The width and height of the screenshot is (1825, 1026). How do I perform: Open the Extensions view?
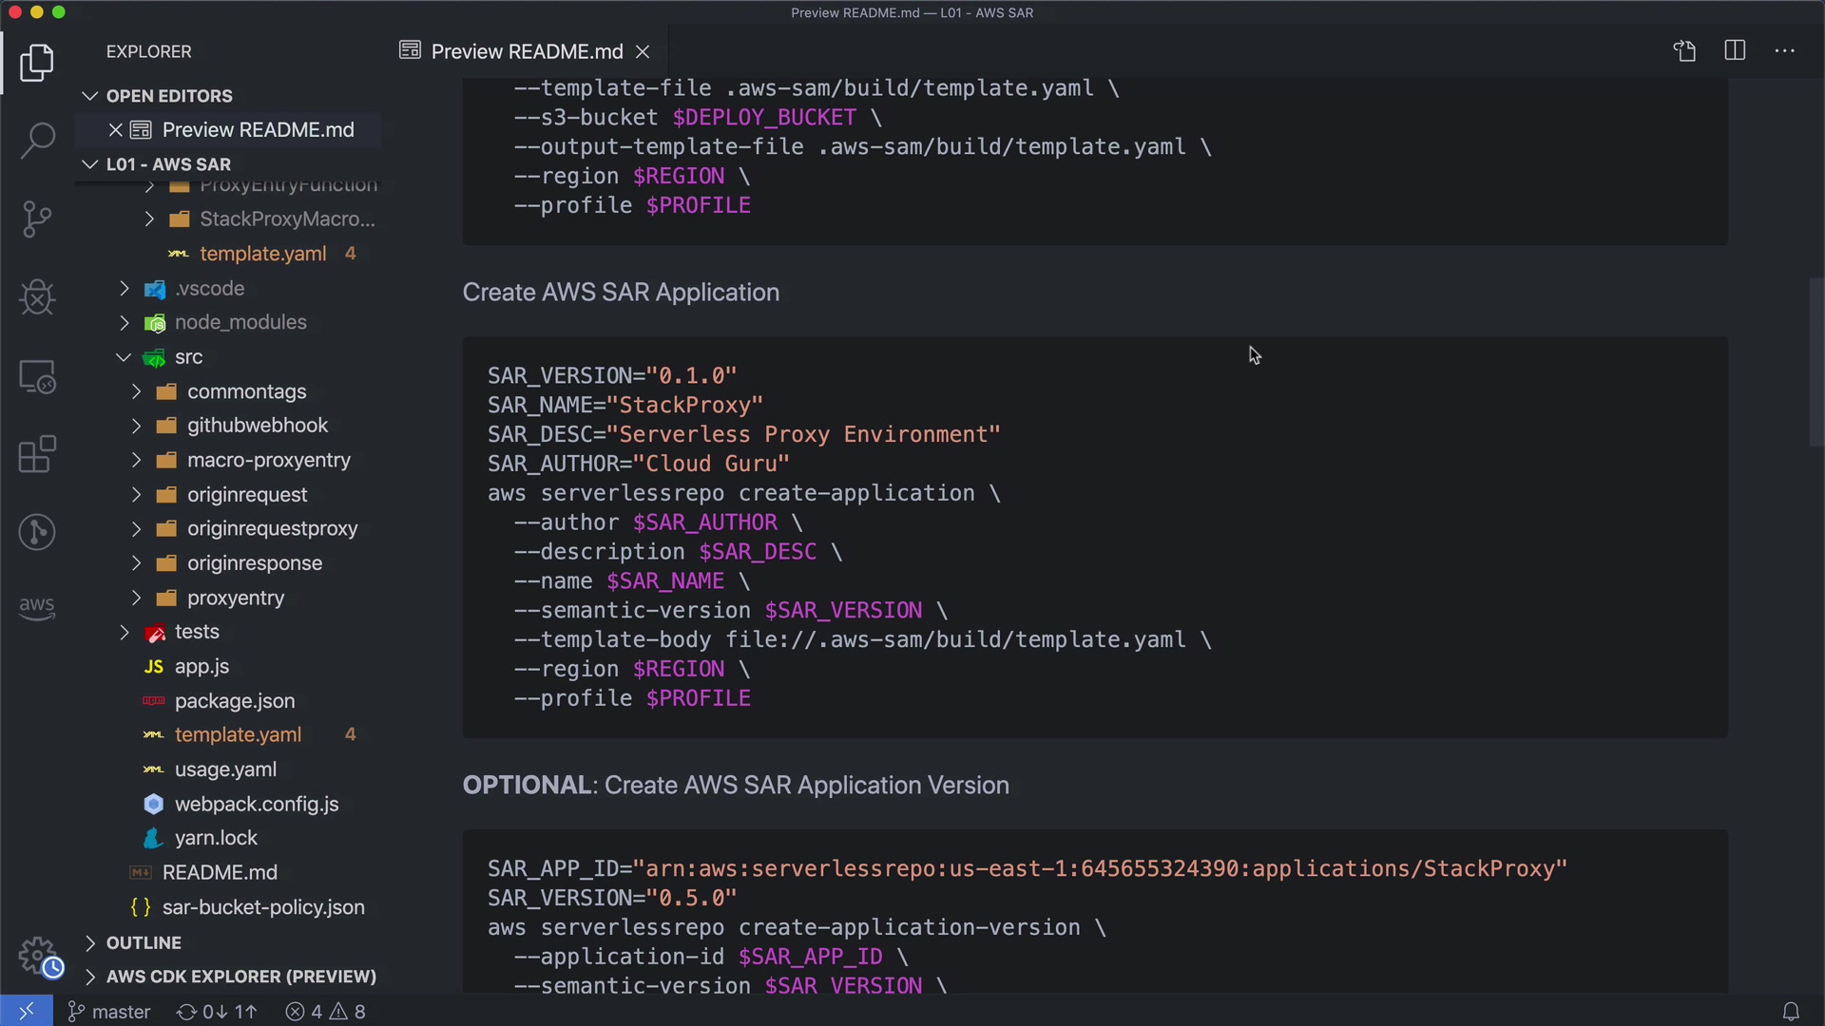[37, 454]
